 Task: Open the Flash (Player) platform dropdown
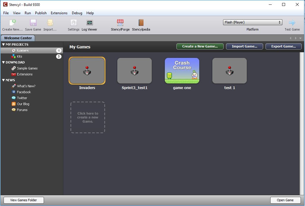tap(252, 22)
